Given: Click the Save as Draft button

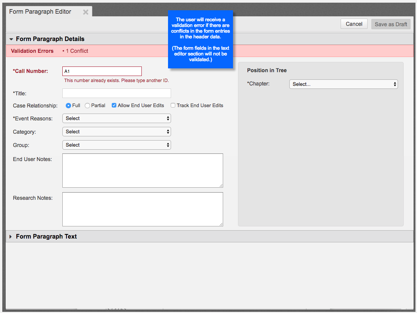Looking at the screenshot, I should [391, 24].
